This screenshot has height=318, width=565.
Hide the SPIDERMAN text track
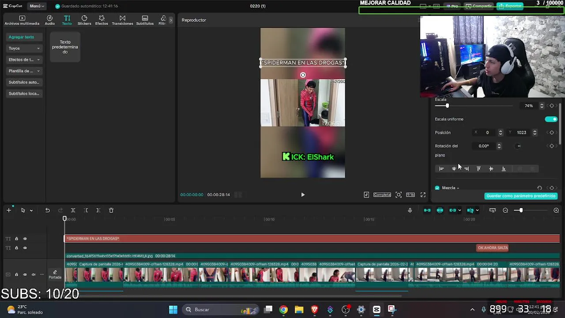(25, 239)
